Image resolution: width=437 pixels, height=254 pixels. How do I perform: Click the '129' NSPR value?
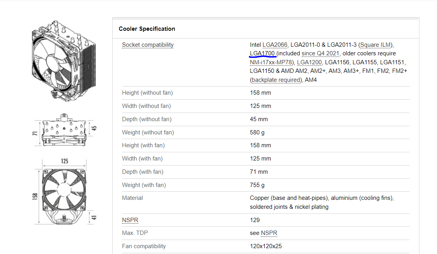(x=255, y=220)
